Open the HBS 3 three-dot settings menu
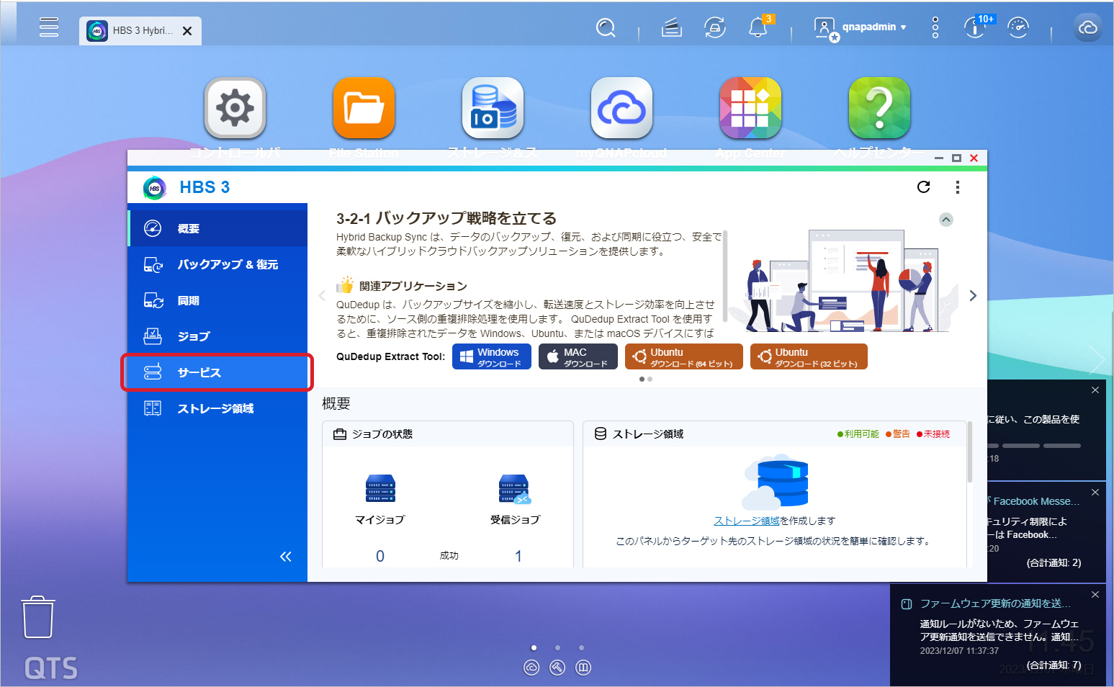The width and height of the screenshot is (1114, 687). pyautogui.click(x=957, y=187)
